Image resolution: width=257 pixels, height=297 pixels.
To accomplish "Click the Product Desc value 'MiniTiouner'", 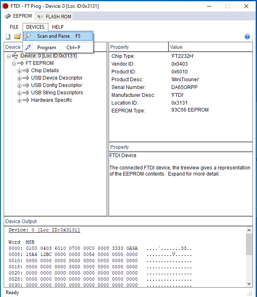I will [x=185, y=79].
